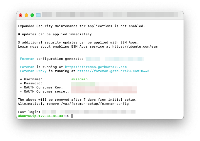The height and width of the screenshot is (141, 200).
Task: Click the terminal cursor block at prompt
Action: (72, 116)
